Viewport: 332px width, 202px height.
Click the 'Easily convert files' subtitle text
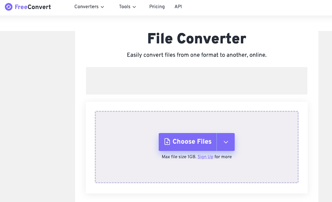(x=196, y=55)
